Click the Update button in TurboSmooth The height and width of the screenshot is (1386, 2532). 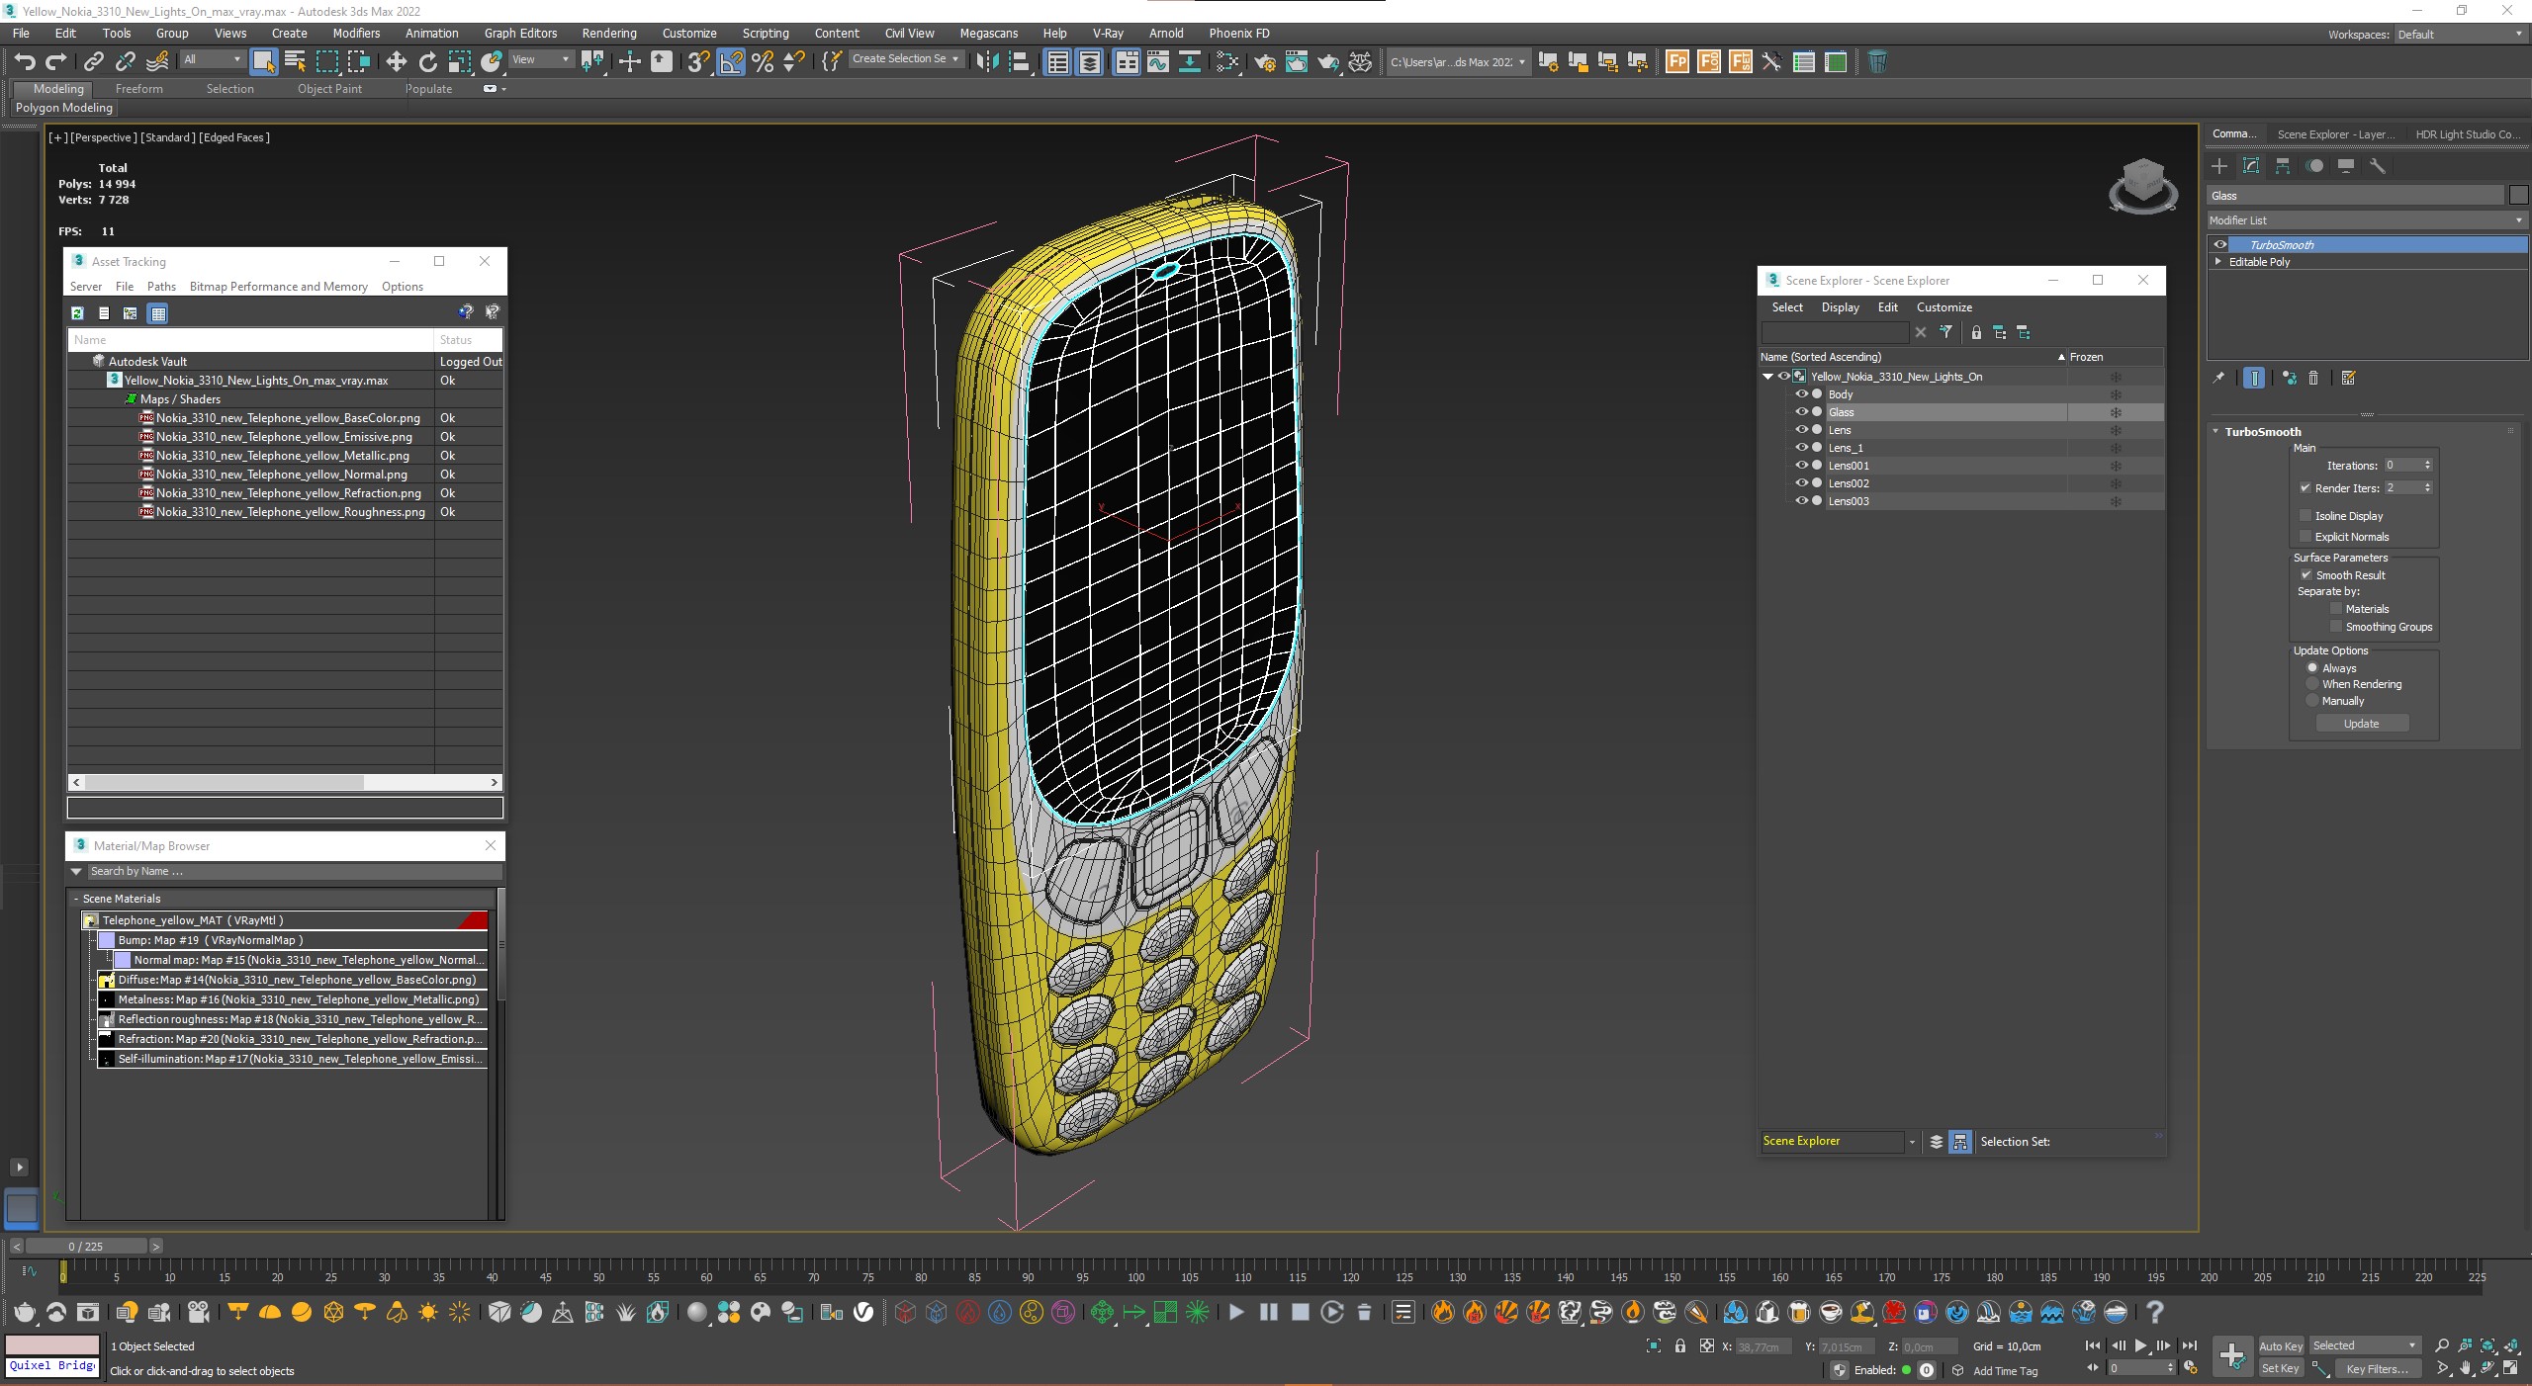(x=2361, y=722)
